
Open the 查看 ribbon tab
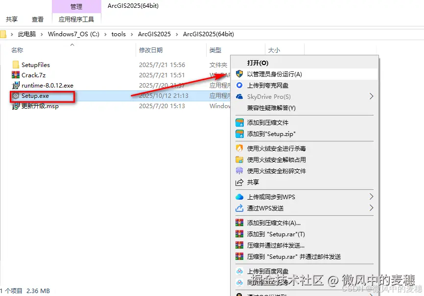coord(37,19)
